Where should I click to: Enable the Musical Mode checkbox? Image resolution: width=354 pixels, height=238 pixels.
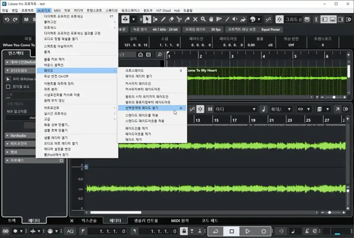[x=8, y=87]
